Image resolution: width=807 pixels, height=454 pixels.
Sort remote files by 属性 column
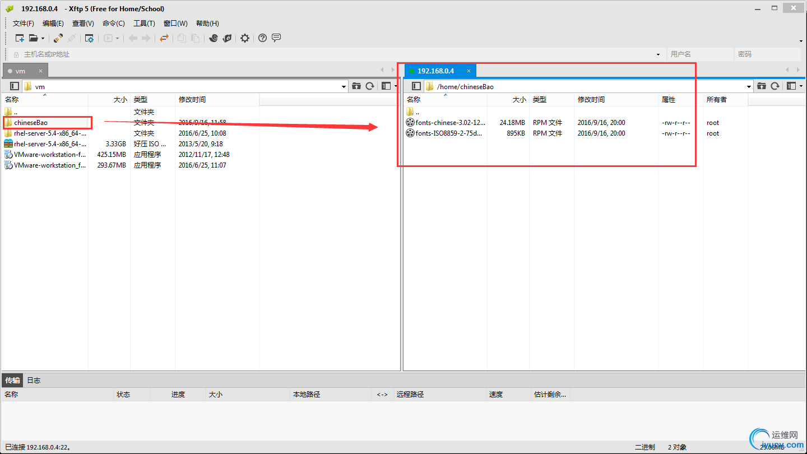pyautogui.click(x=680, y=100)
